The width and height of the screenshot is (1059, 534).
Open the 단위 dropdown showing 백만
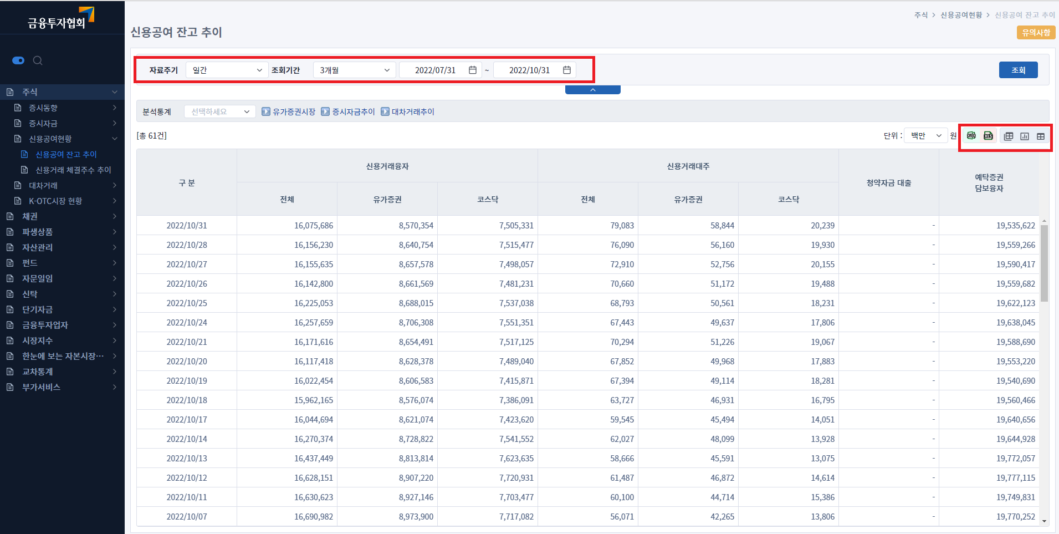(x=925, y=136)
